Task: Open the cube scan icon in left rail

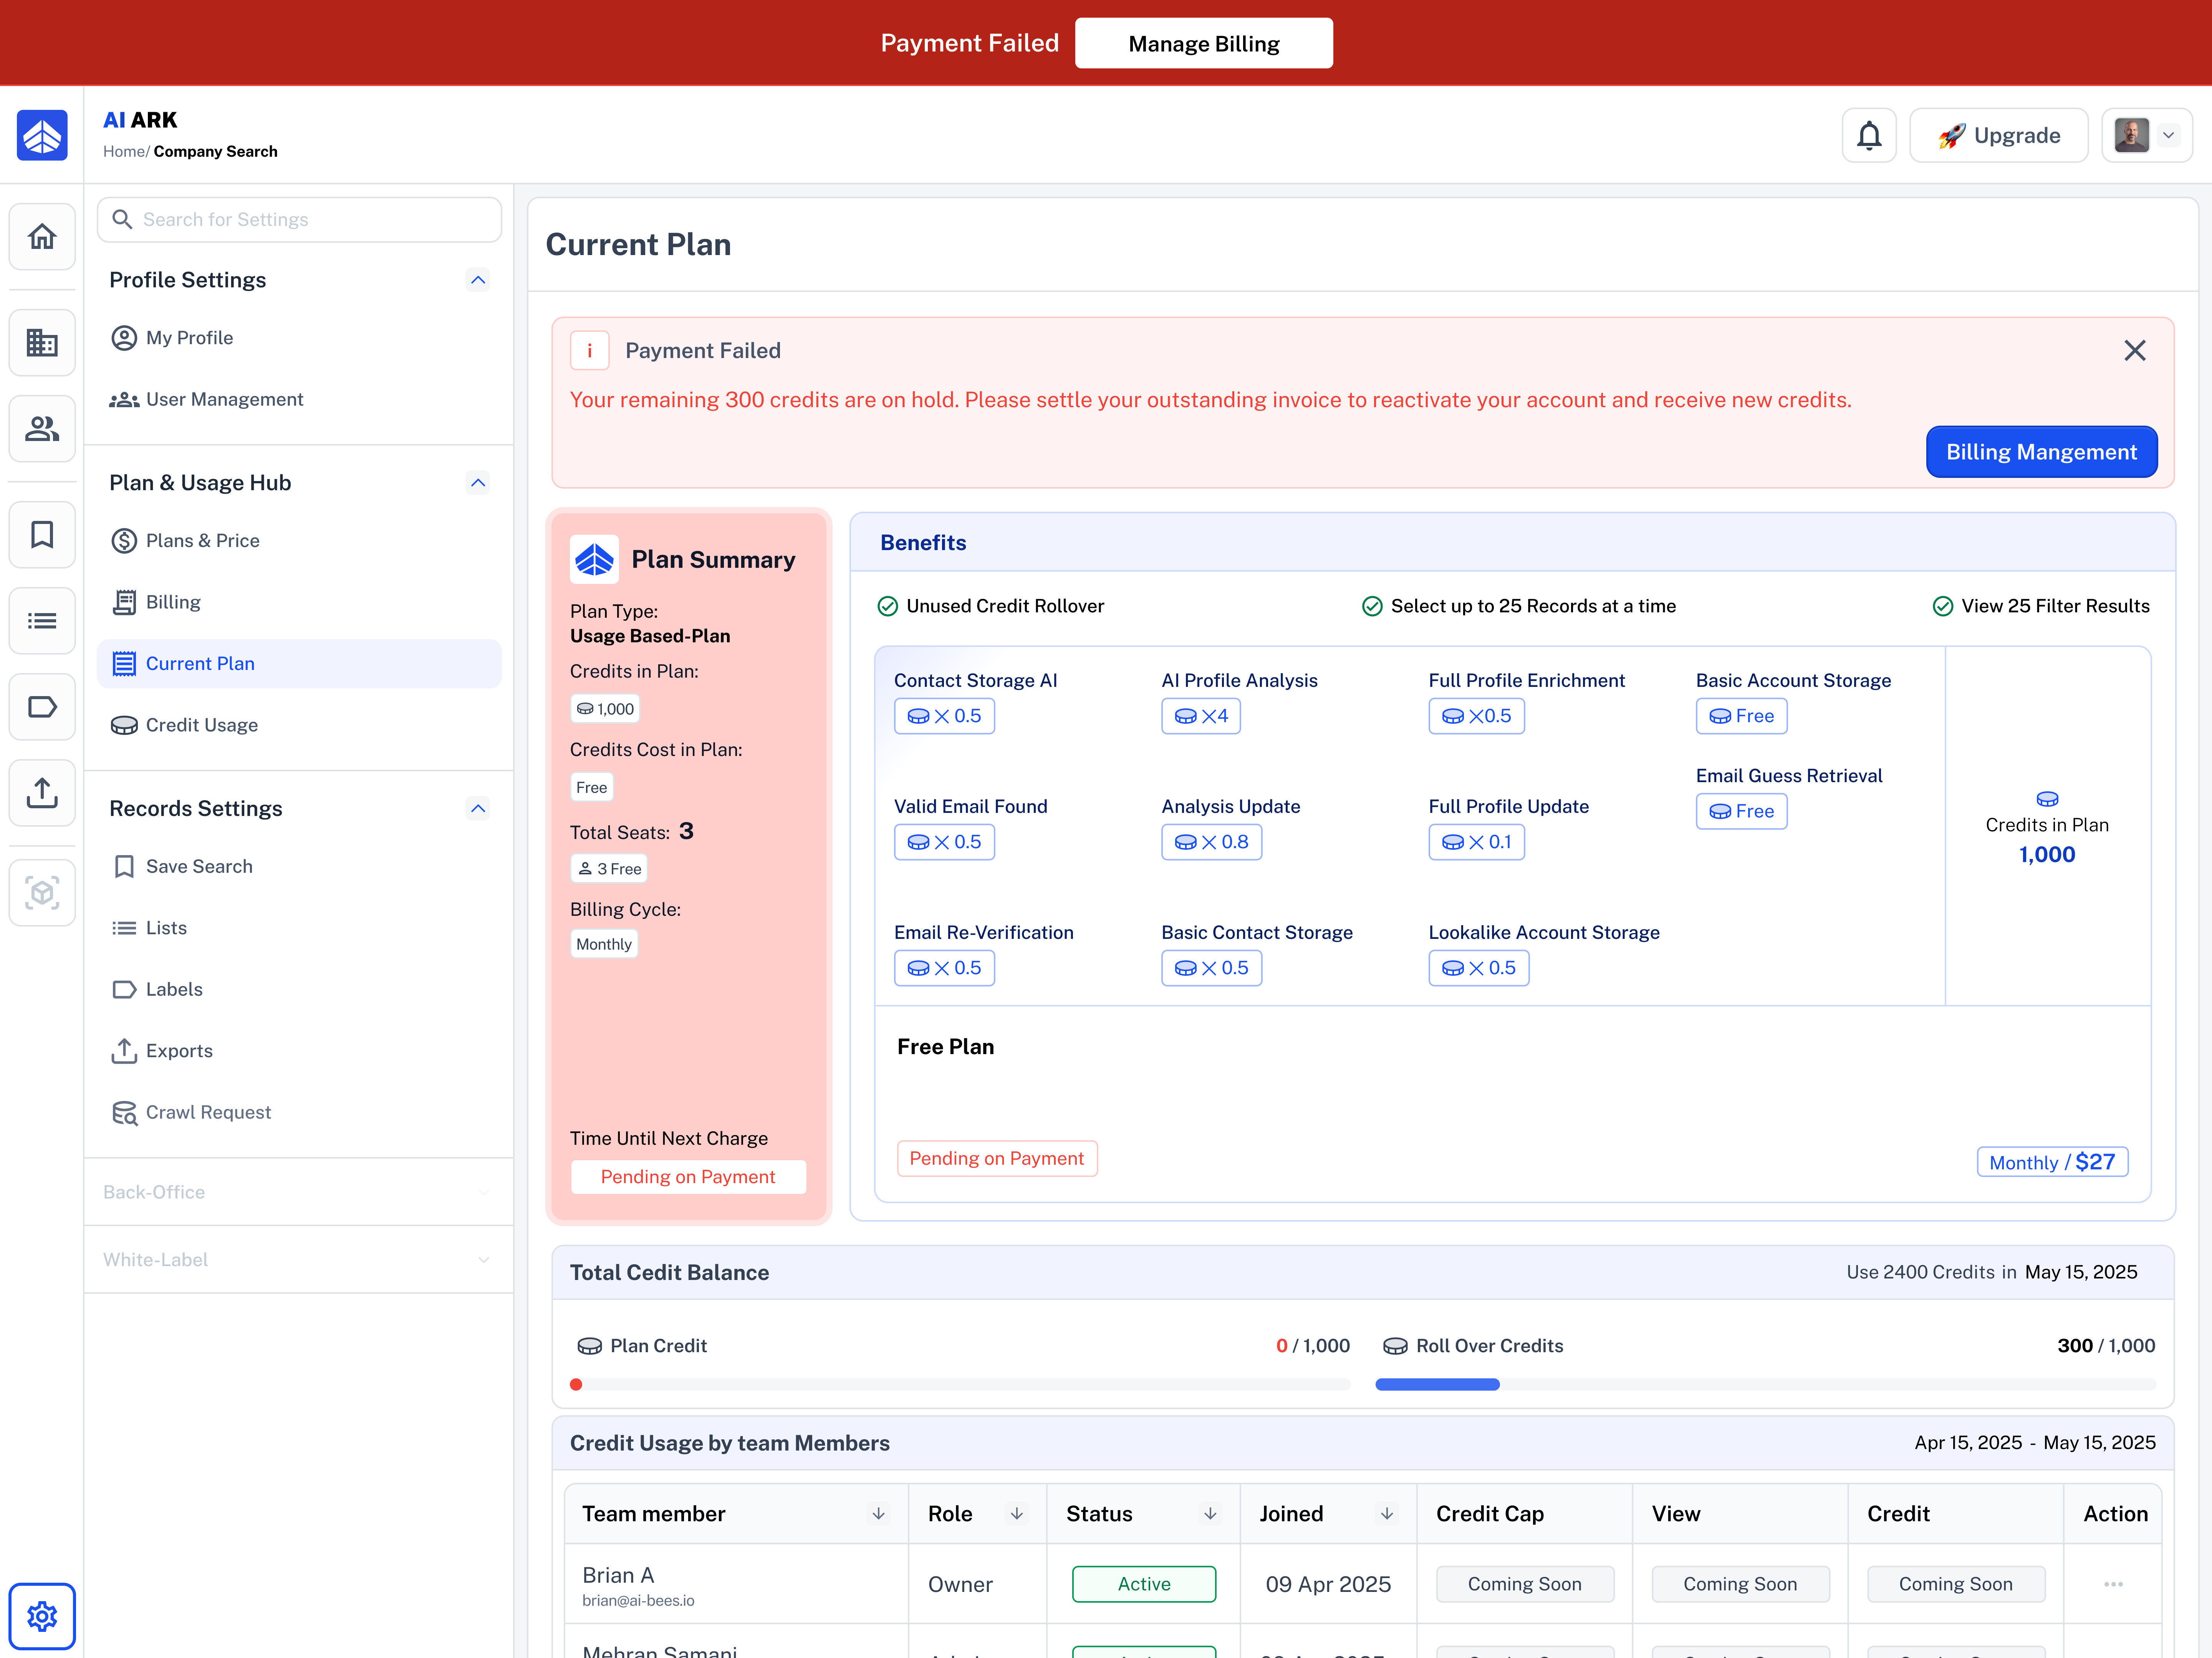Action: (42, 892)
